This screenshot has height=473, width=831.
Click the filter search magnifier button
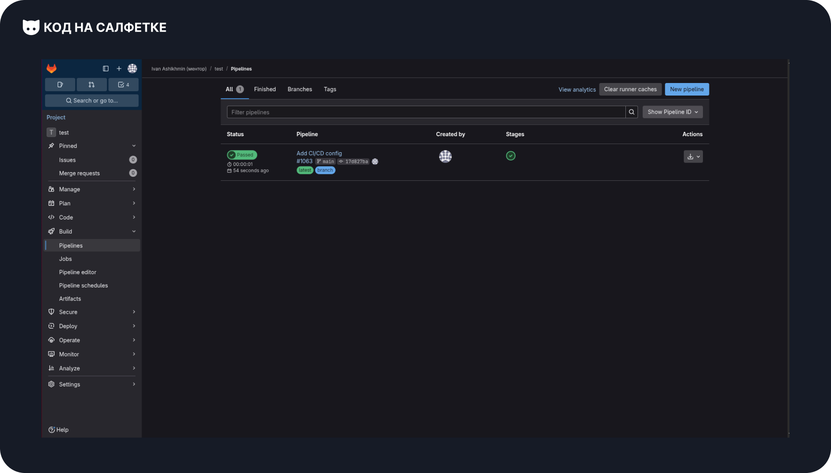(x=631, y=112)
